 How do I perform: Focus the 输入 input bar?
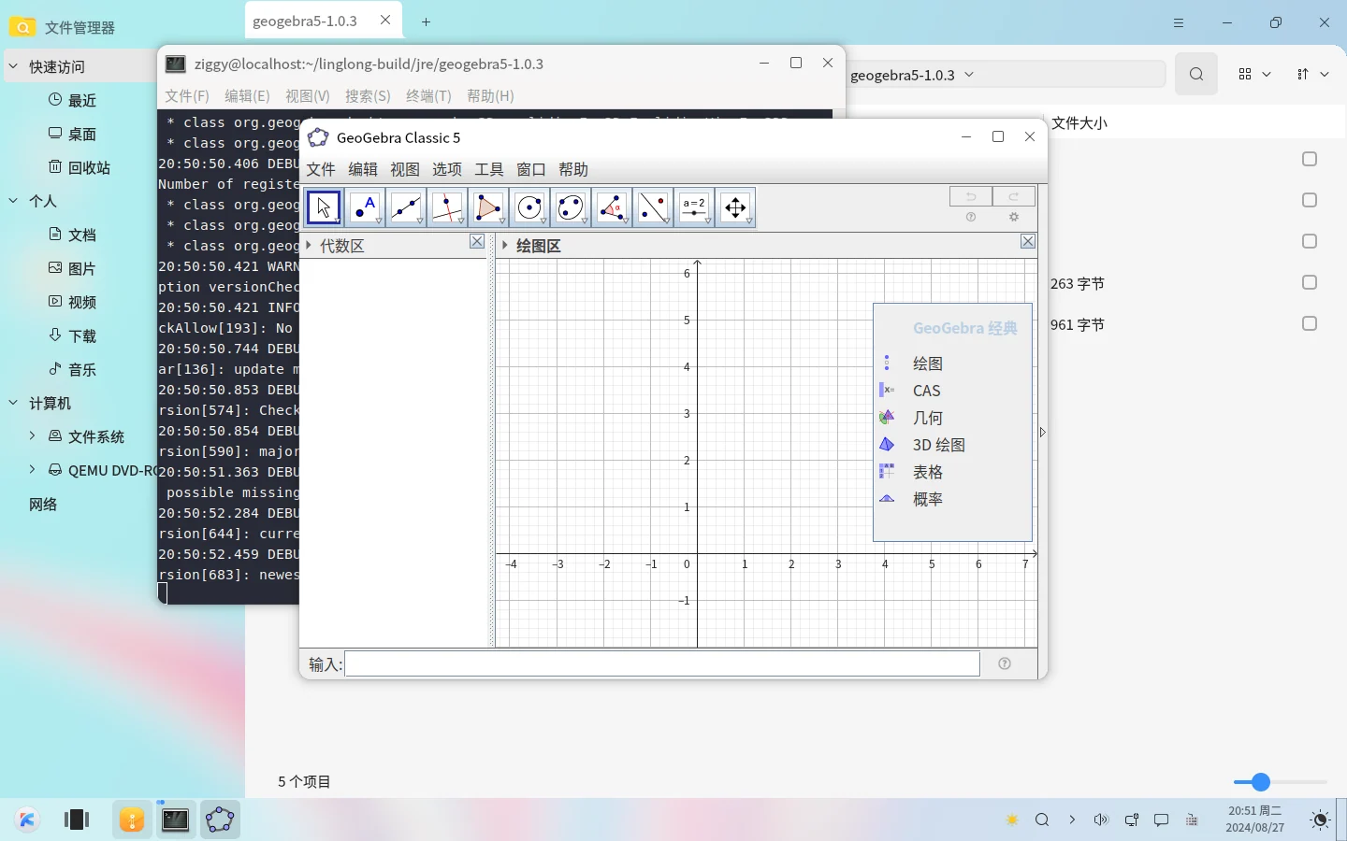662,663
